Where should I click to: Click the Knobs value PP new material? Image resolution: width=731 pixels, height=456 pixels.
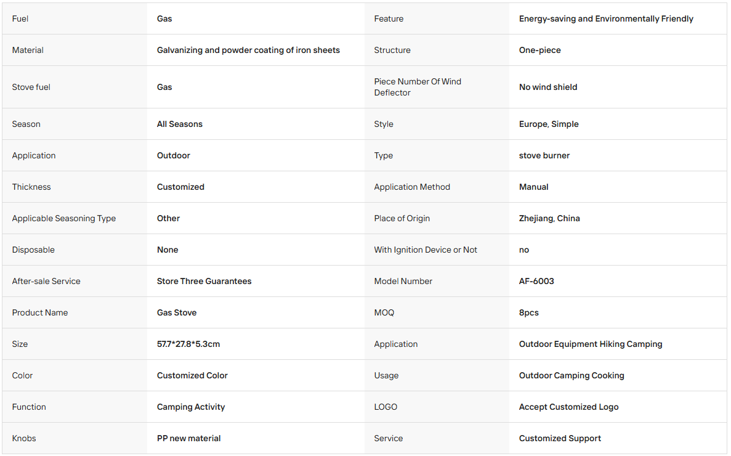[x=189, y=439]
